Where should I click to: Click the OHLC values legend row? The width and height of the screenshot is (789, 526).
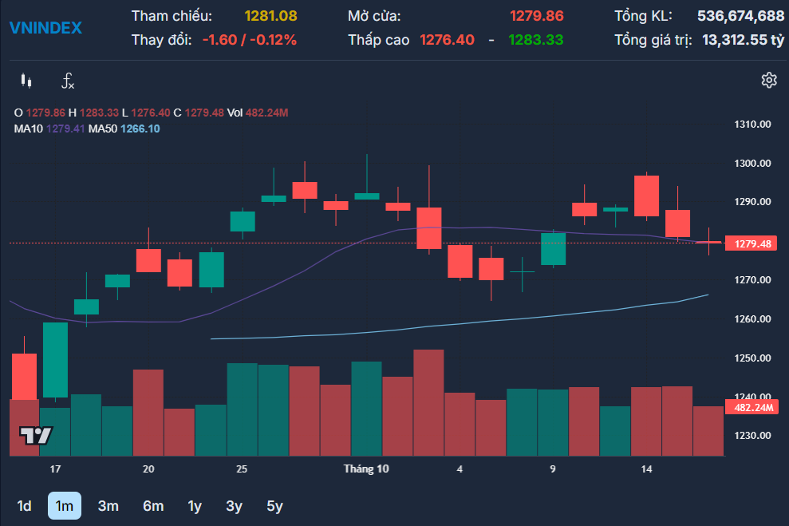point(152,113)
